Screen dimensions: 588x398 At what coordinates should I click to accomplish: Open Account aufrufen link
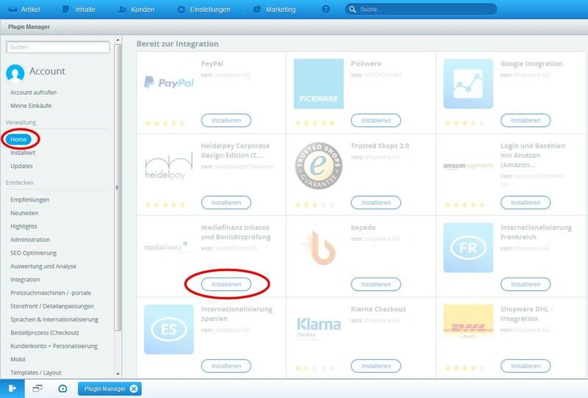[33, 93]
